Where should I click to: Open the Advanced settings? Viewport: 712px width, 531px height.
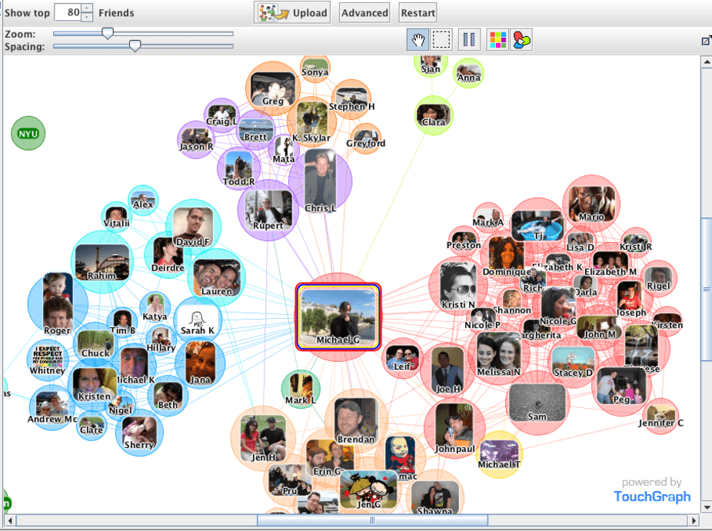(364, 12)
